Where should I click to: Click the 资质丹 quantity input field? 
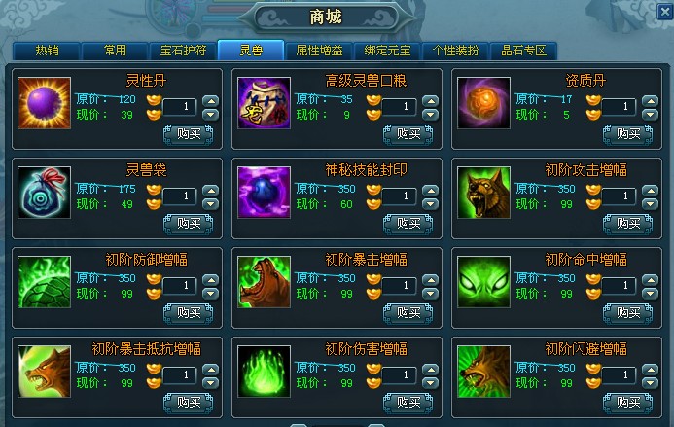[x=619, y=107]
